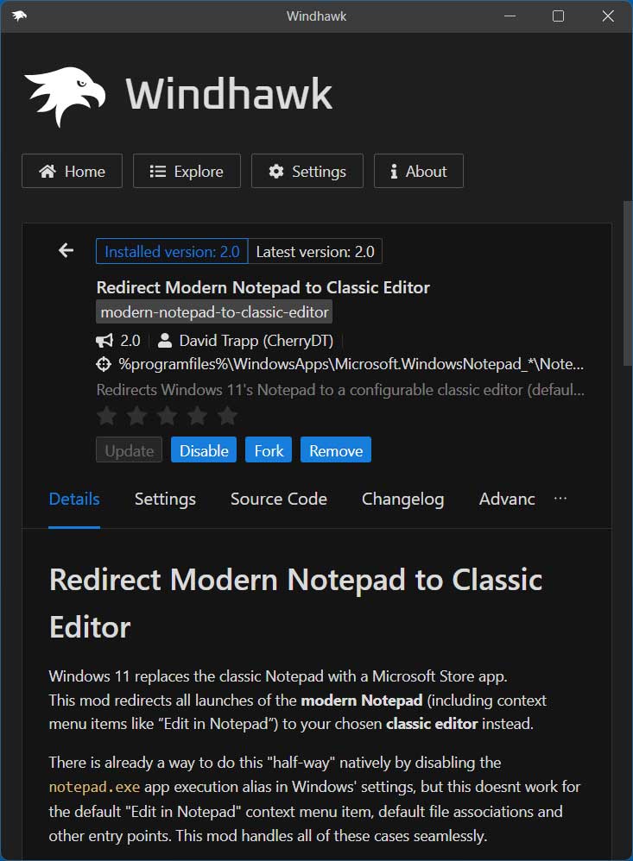The image size is (633, 861).
Task: Open the Changelog tab
Action: [402, 500]
